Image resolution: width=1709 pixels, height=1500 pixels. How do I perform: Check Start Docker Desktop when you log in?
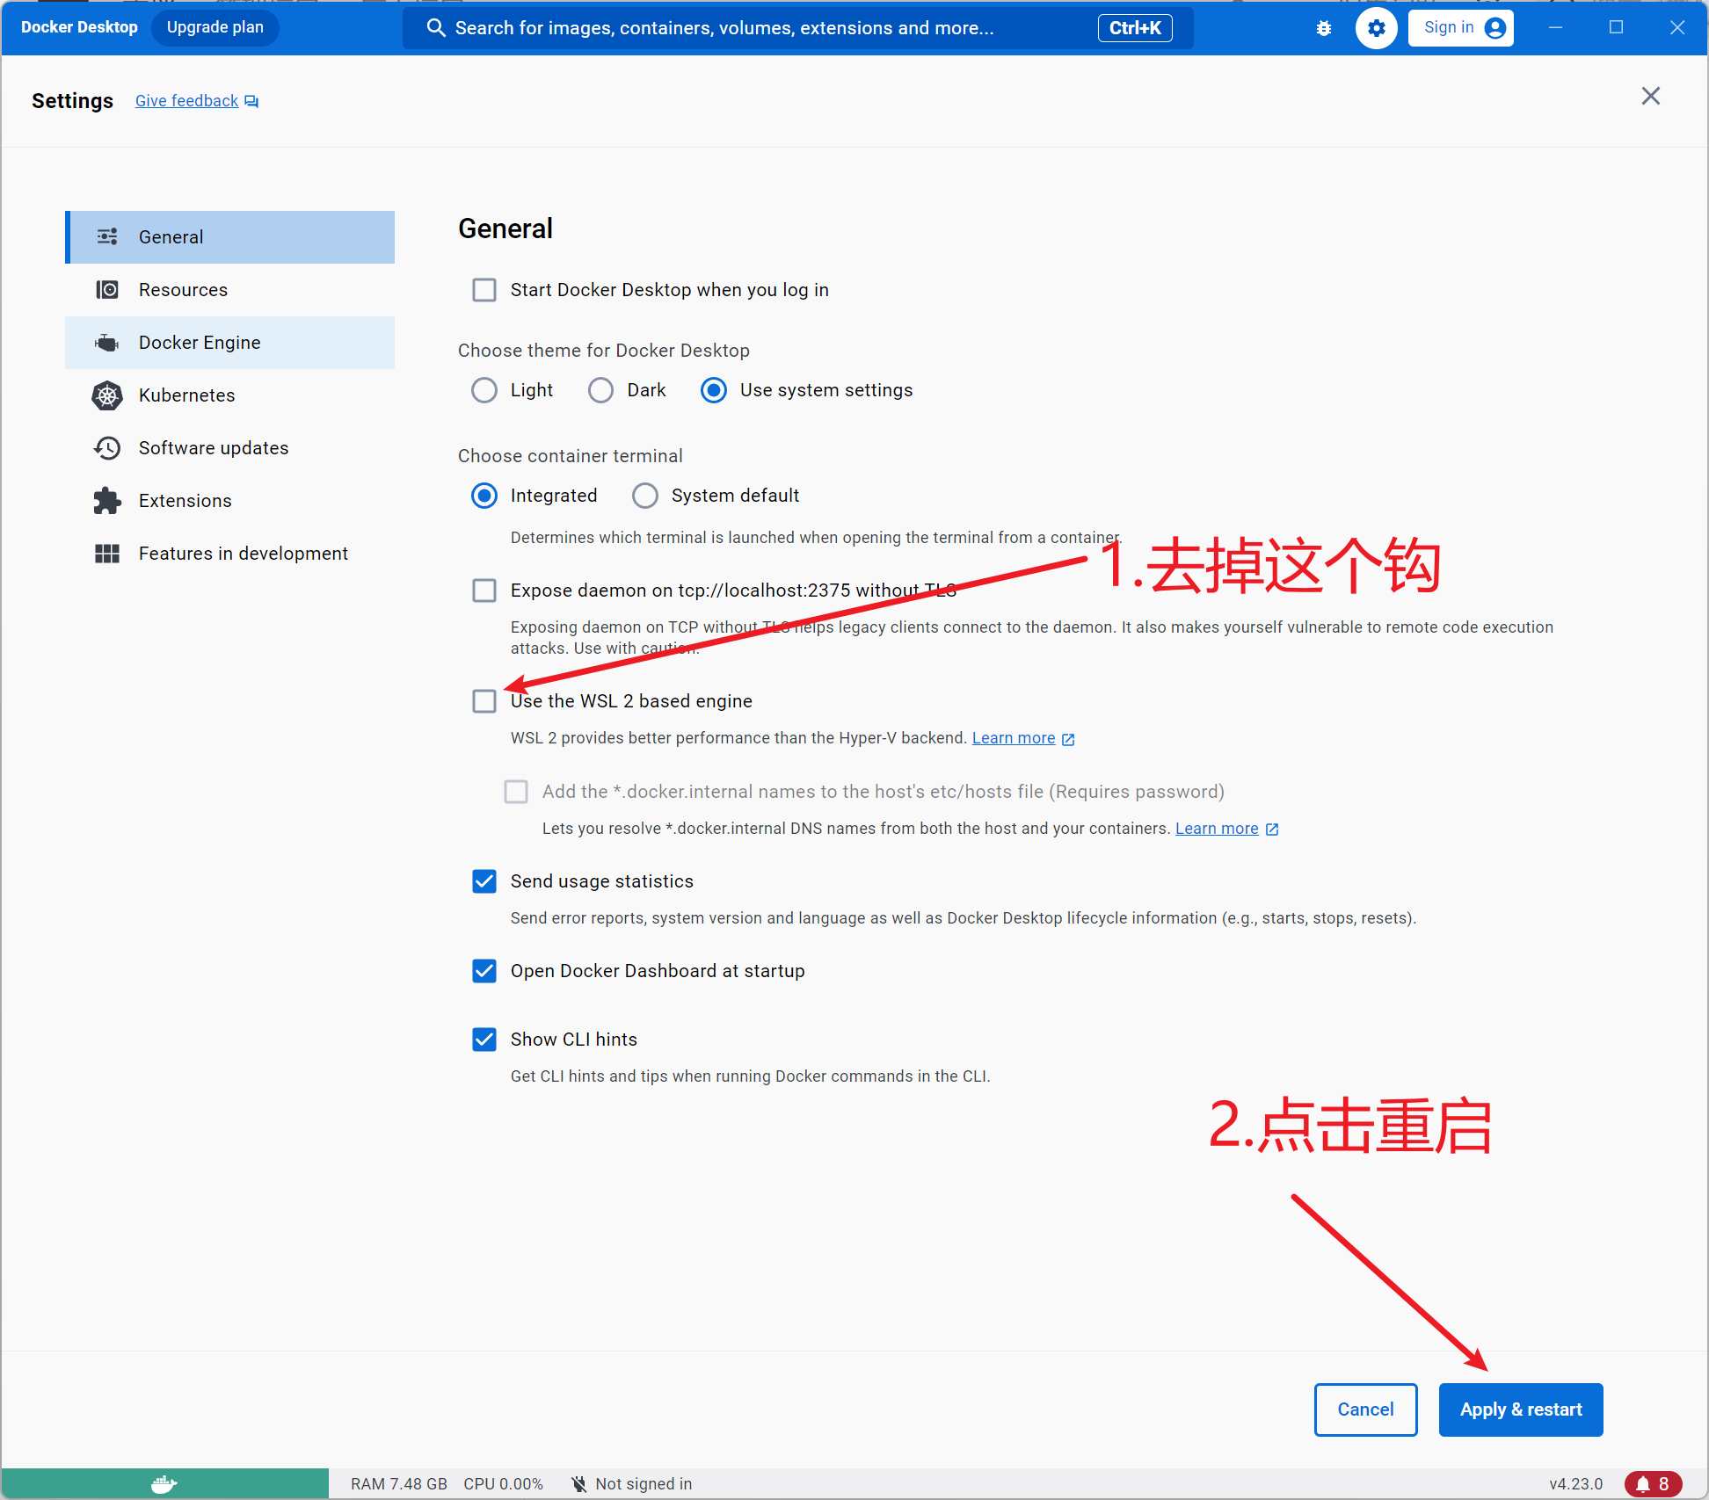pyautogui.click(x=484, y=290)
